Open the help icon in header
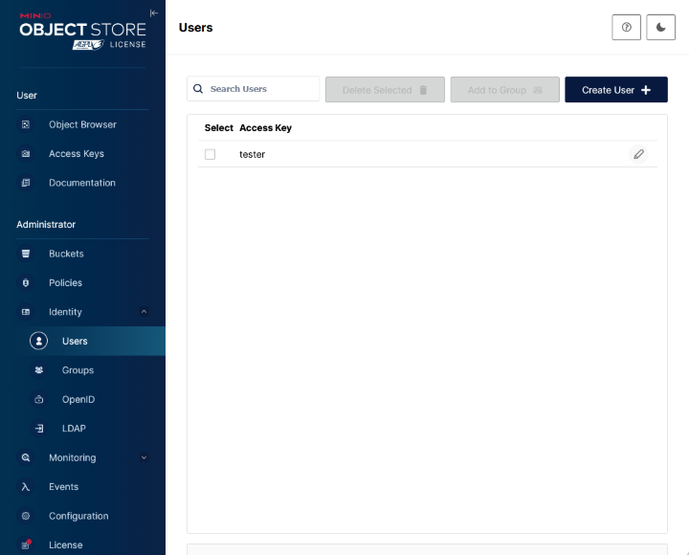 626,28
